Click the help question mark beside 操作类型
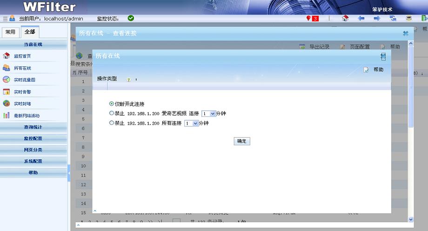428x231 pixels. [x=128, y=79]
